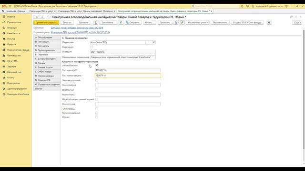Click the percent-style icon next to Проверить
The image size is (305, 171).
(x=176, y=22)
